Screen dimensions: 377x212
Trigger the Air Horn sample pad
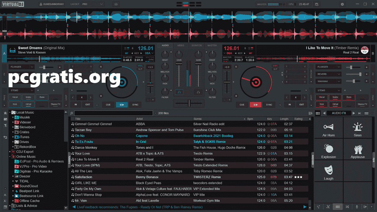[329, 128]
